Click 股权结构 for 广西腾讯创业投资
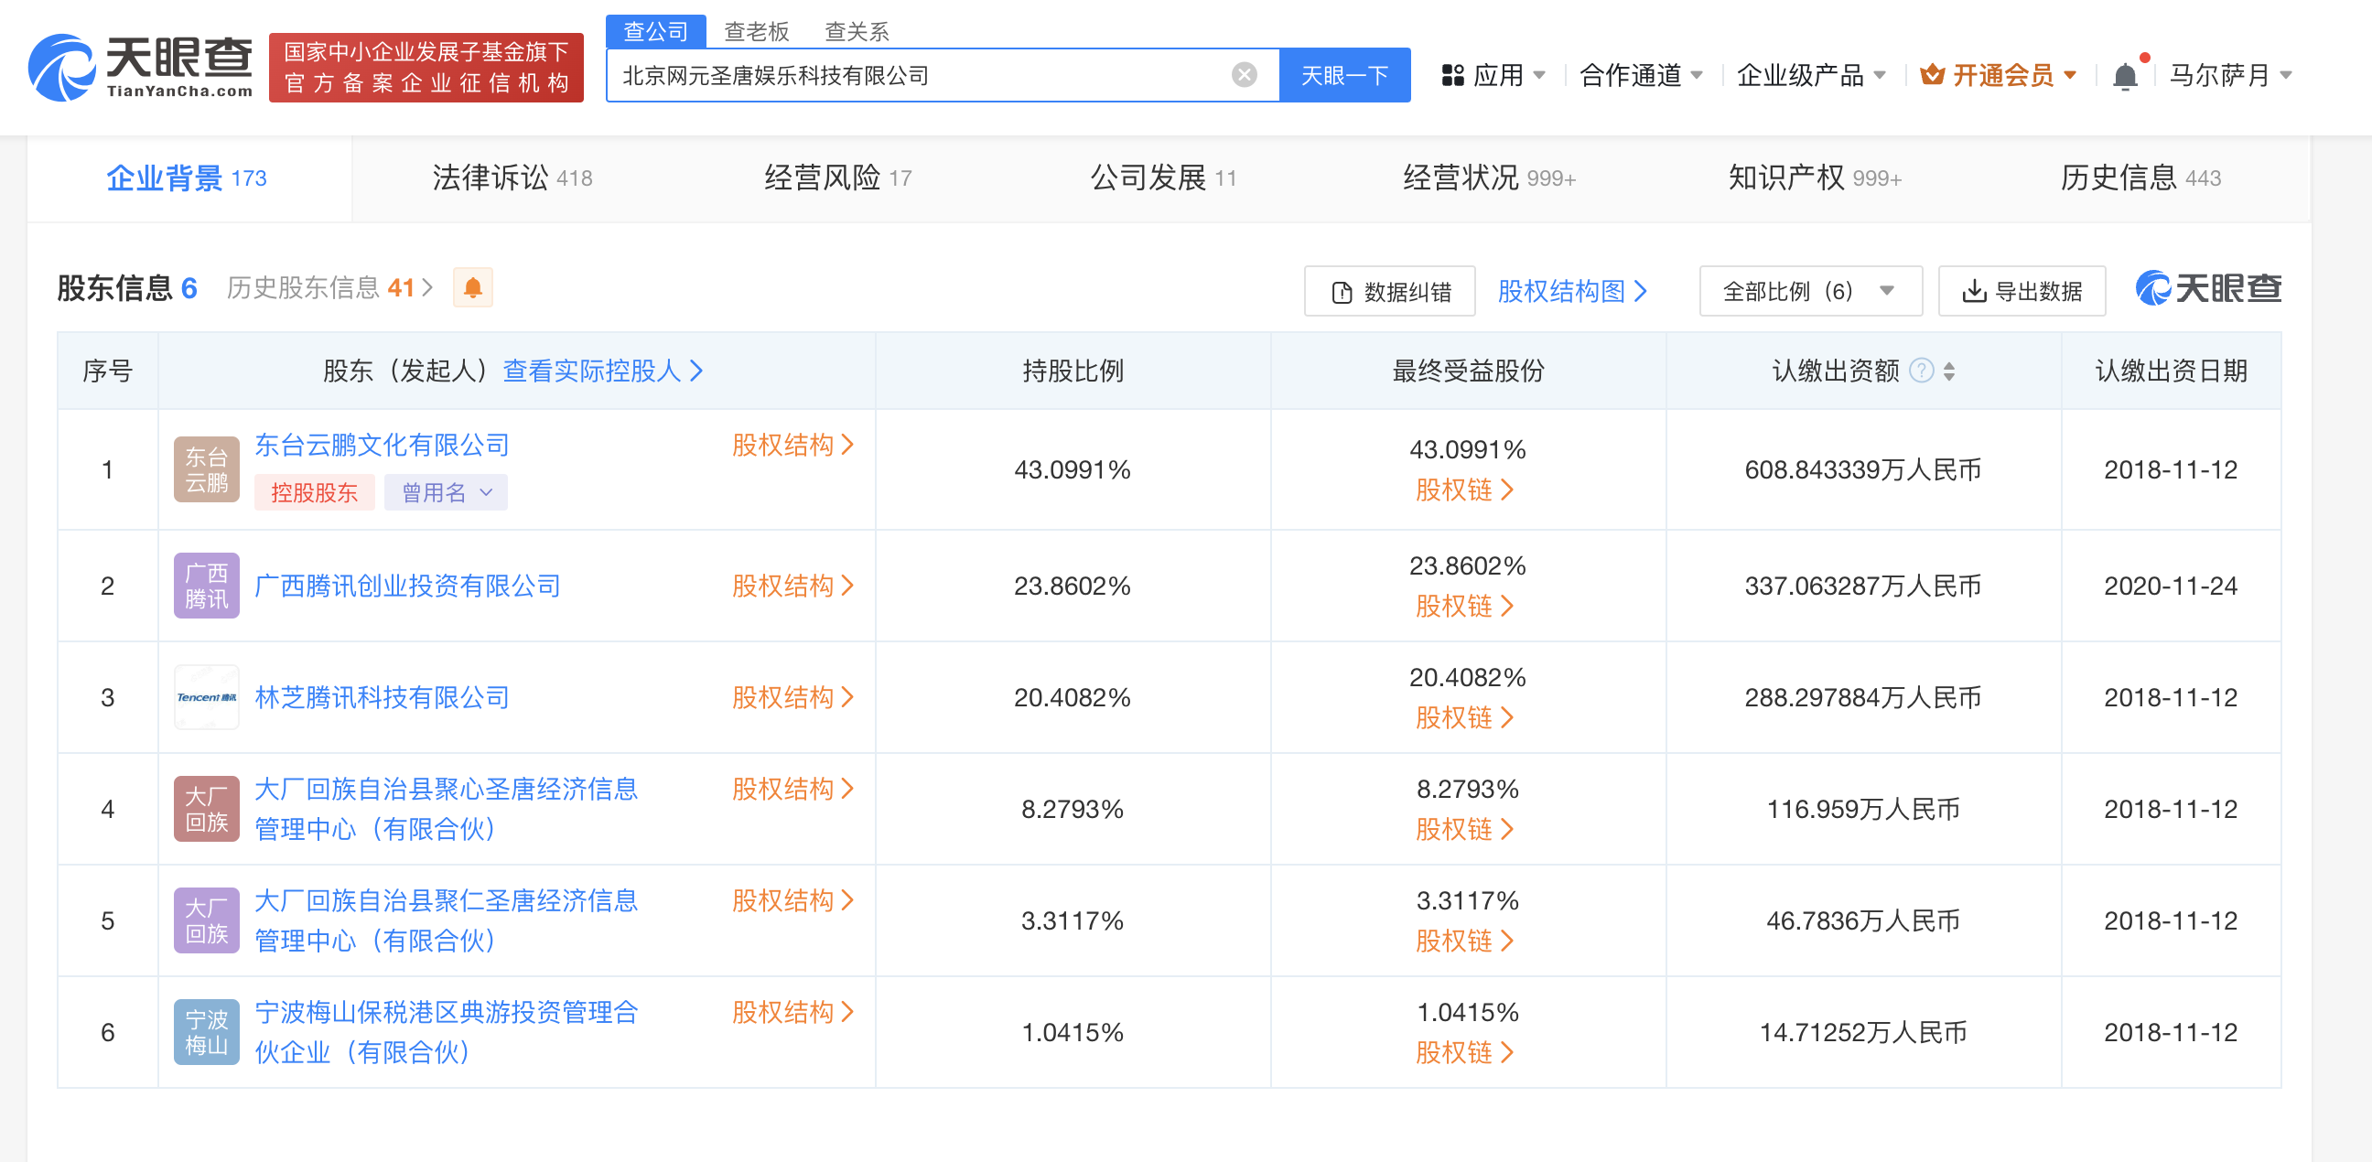 coord(792,585)
